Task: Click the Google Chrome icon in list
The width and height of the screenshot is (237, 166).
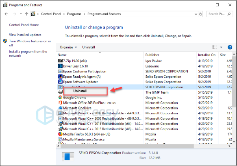Action: point(60,98)
